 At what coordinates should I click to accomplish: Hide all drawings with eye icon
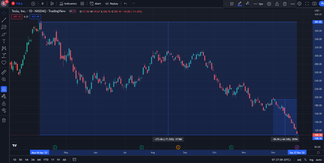4,111
